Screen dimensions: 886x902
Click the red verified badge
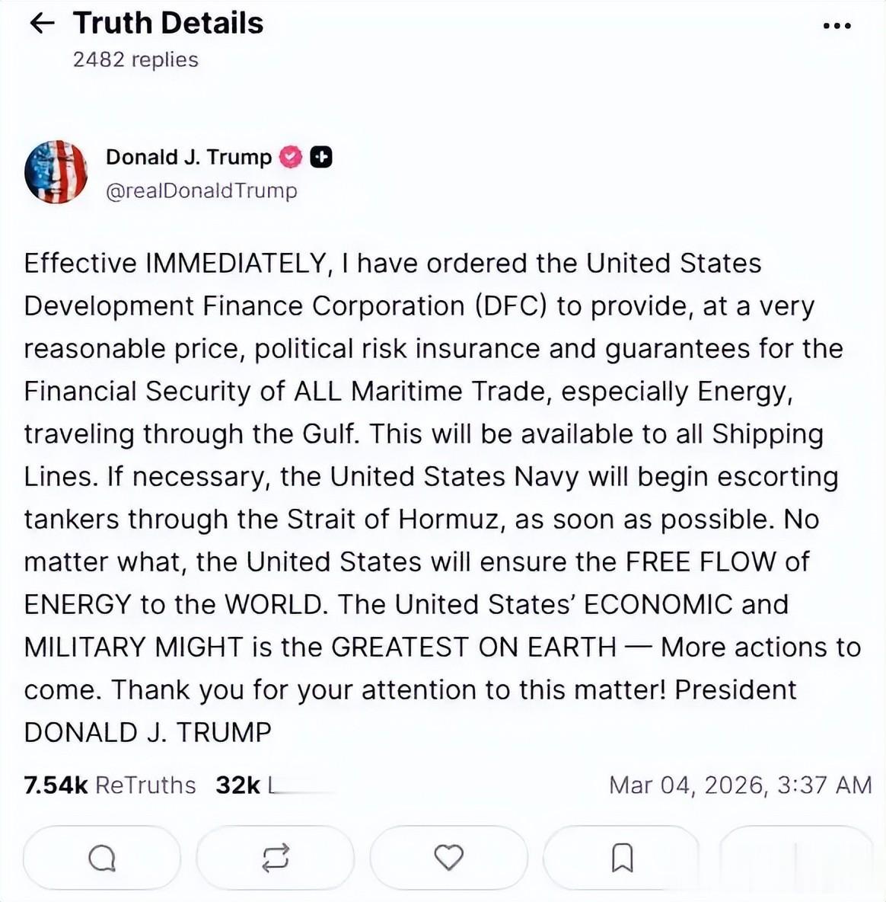(x=292, y=157)
